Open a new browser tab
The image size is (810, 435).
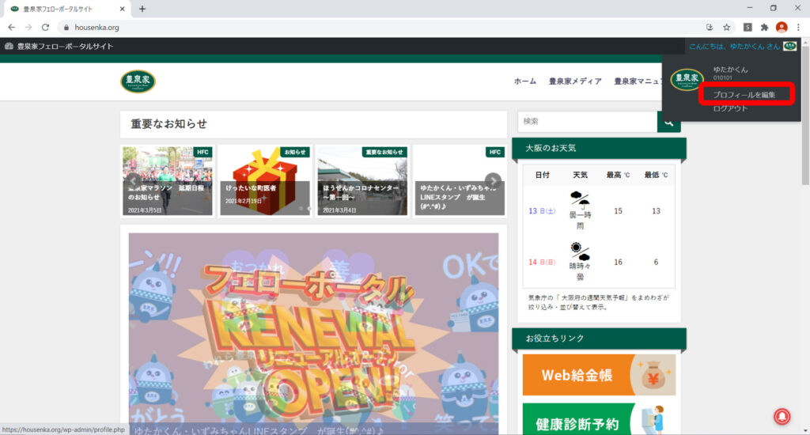[142, 9]
